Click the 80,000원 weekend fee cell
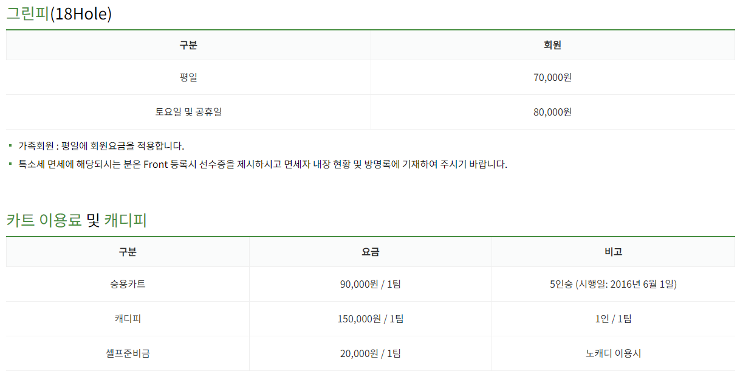740x385 pixels. 552,112
